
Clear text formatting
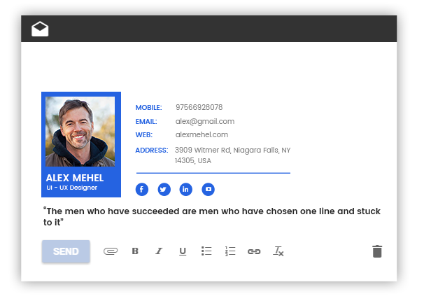[278, 251]
